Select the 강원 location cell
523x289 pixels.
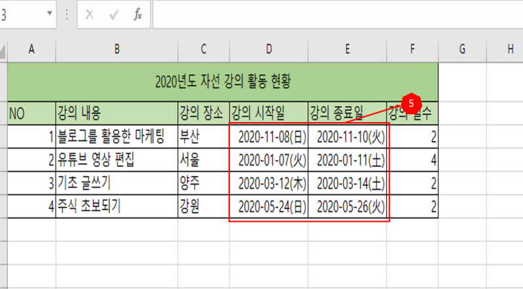tap(203, 206)
